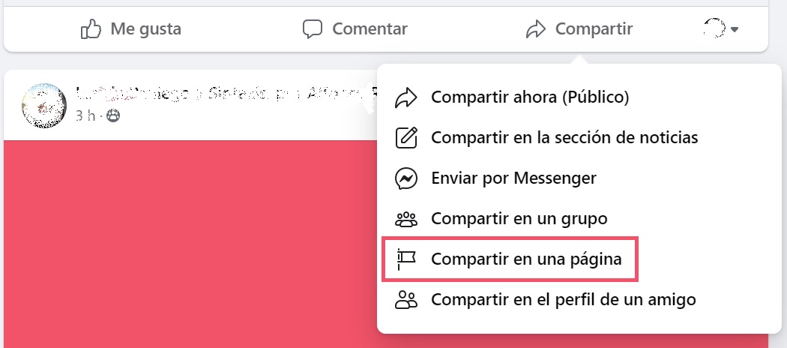Open the post author's profile picture
The width and height of the screenshot is (787, 348).
pyautogui.click(x=43, y=105)
